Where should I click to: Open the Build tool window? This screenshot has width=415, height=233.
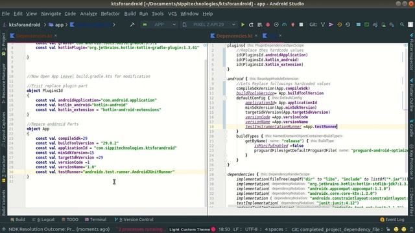tap(18, 219)
